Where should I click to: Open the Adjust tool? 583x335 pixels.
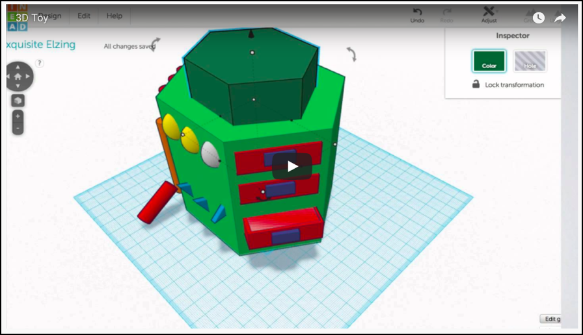[x=489, y=15]
